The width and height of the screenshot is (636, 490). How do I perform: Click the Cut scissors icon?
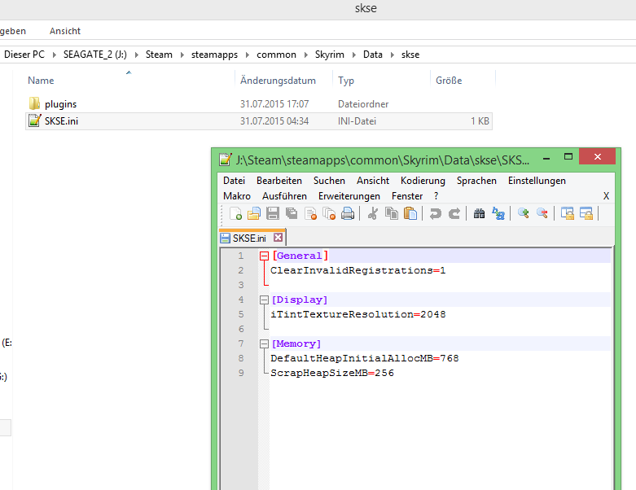click(372, 213)
